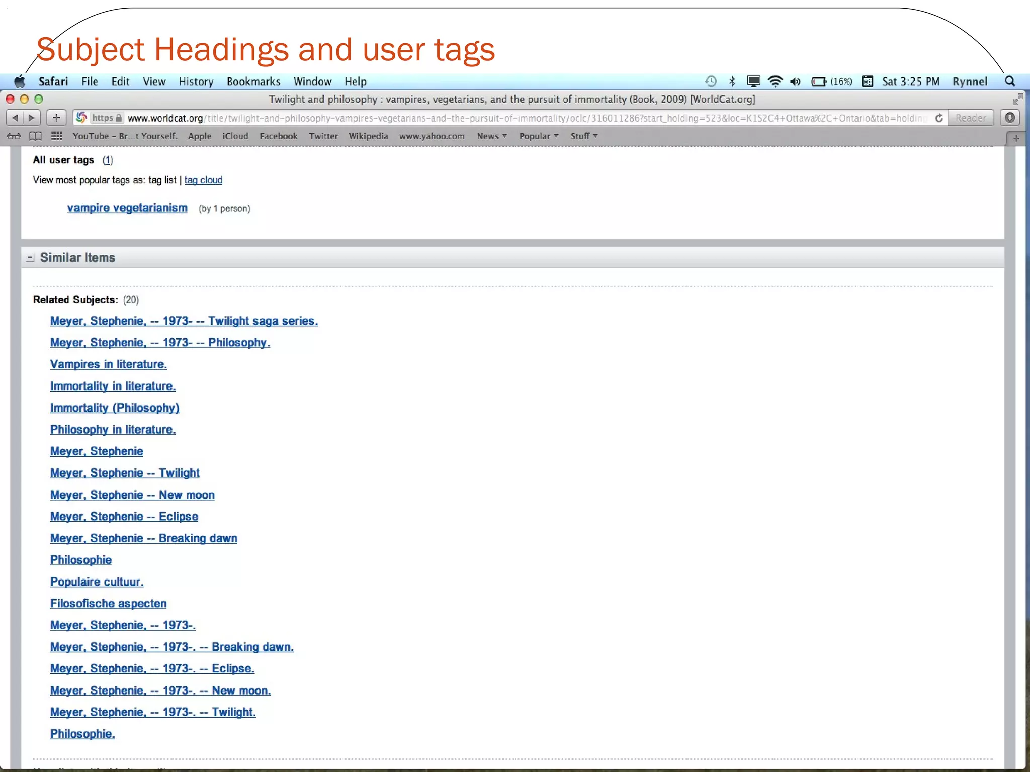Screen dimensions: 1030x772
Task: Click the Wikipedia bookmark
Action: coord(369,136)
